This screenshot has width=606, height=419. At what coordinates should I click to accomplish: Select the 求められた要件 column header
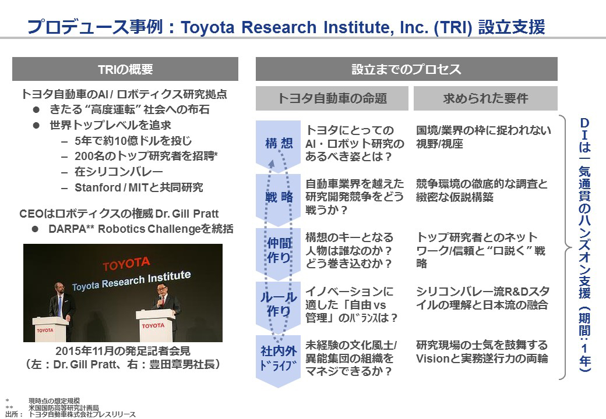coord(485,98)
